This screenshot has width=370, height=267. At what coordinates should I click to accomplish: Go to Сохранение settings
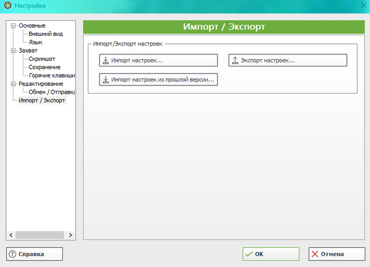tap(45, 67)
